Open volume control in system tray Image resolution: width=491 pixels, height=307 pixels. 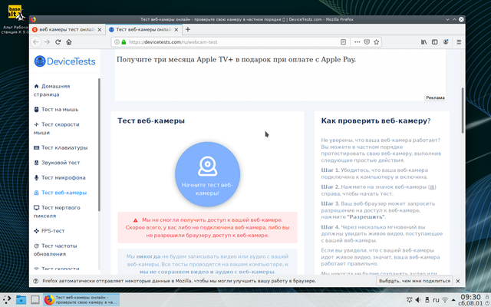pyautogui.click(x=417, y=300)
